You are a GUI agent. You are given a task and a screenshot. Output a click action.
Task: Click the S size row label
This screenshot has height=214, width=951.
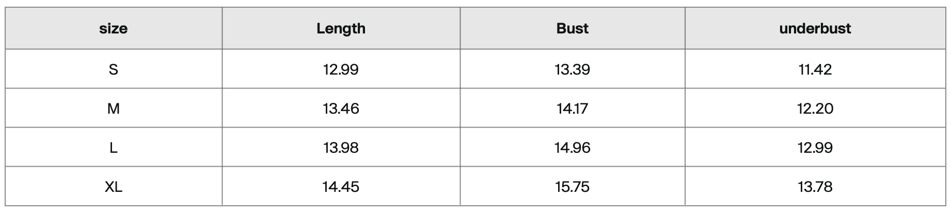tap(113, 69)
